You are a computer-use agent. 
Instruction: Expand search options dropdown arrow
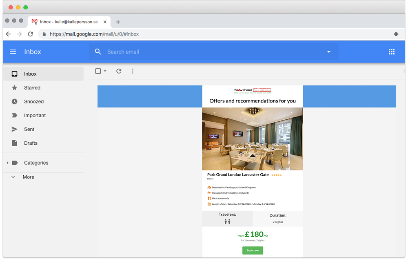[x=328, y=52]
